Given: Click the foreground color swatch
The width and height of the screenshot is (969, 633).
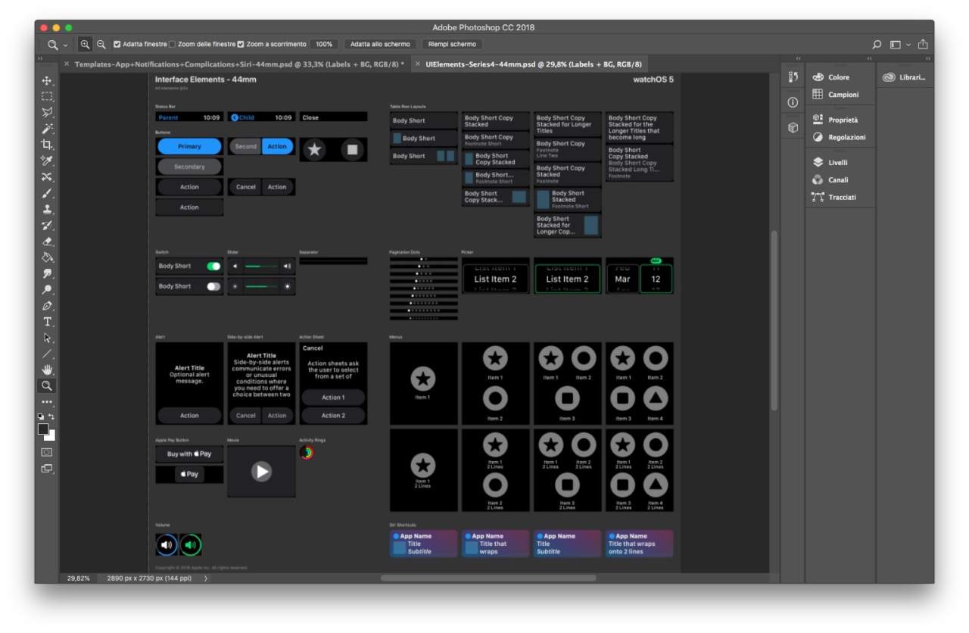Looking at the screenshot, I should 43,429.
